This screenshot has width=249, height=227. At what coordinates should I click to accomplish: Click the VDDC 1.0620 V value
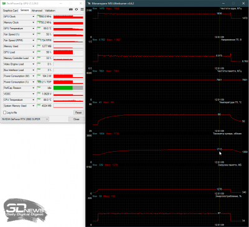click(x=47, y=94)
